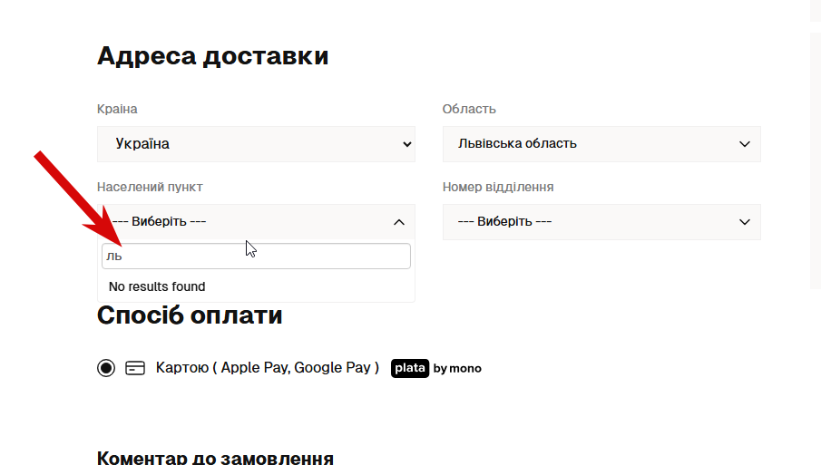Click the Спосіб оплати heading
The image size is (821, 465).
coord(190,315)
